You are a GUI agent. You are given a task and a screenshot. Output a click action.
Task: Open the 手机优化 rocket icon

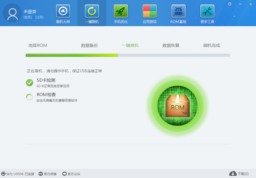coord(121,11)
